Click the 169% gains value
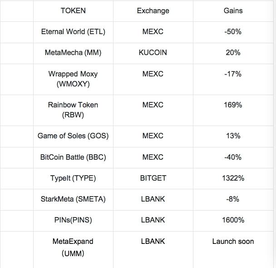The image size is (276, 268). (x=233, y=105)
